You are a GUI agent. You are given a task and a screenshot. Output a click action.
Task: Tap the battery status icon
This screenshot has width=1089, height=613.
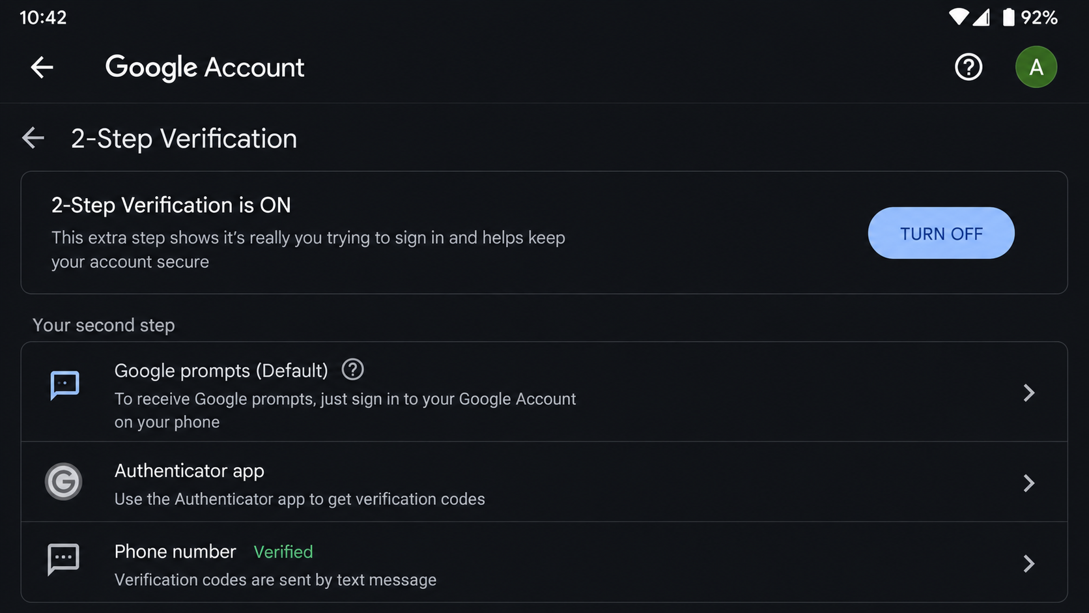1008,17
